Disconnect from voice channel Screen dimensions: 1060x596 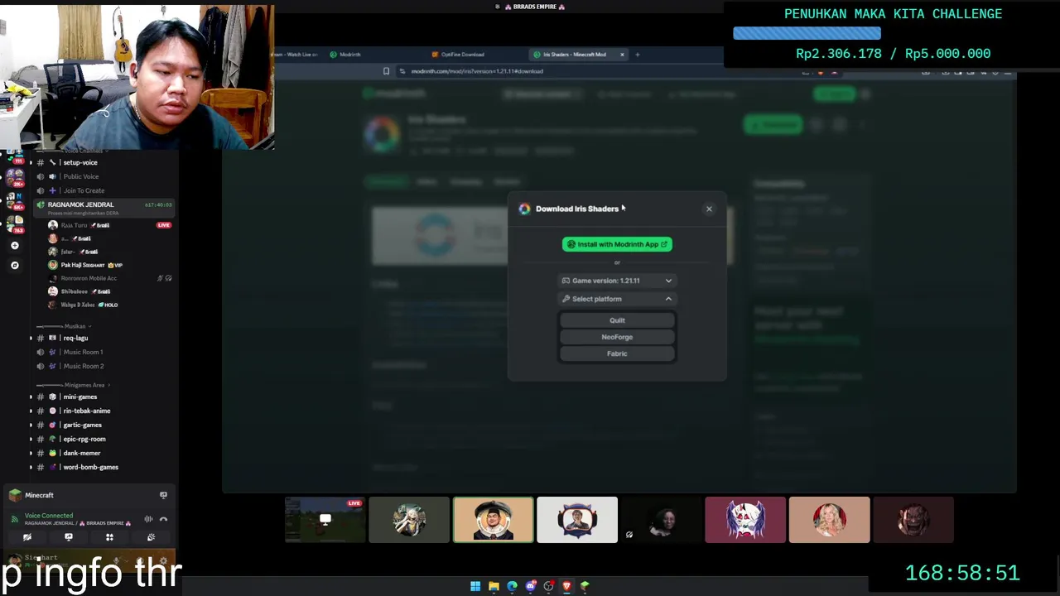click(x=163, y=519)
